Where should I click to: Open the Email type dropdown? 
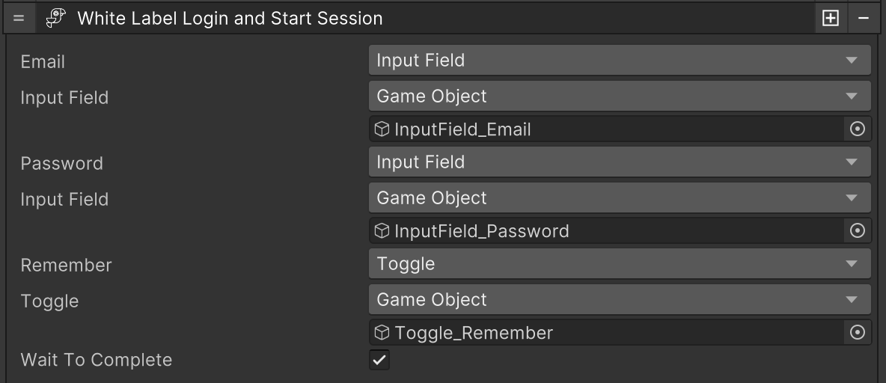click(x=619, y=61)
